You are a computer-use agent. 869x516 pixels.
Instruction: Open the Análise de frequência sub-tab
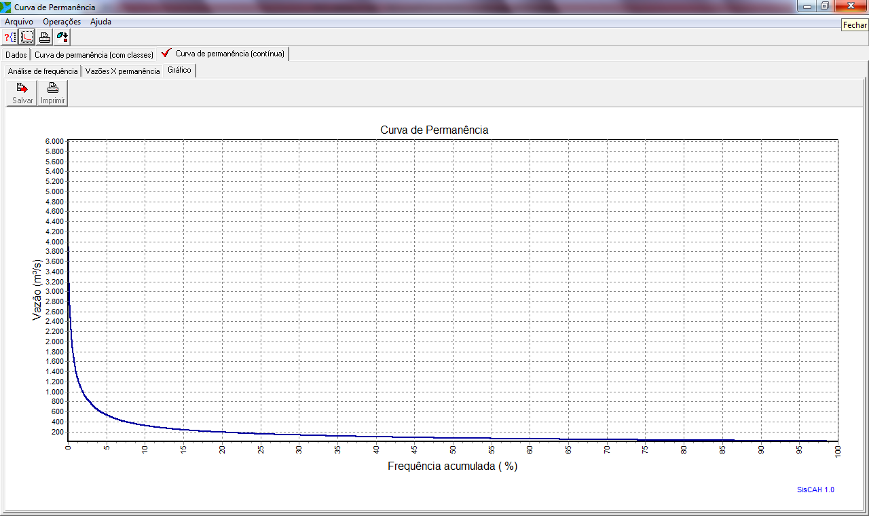pyautogui.click(x=43, y=71)
